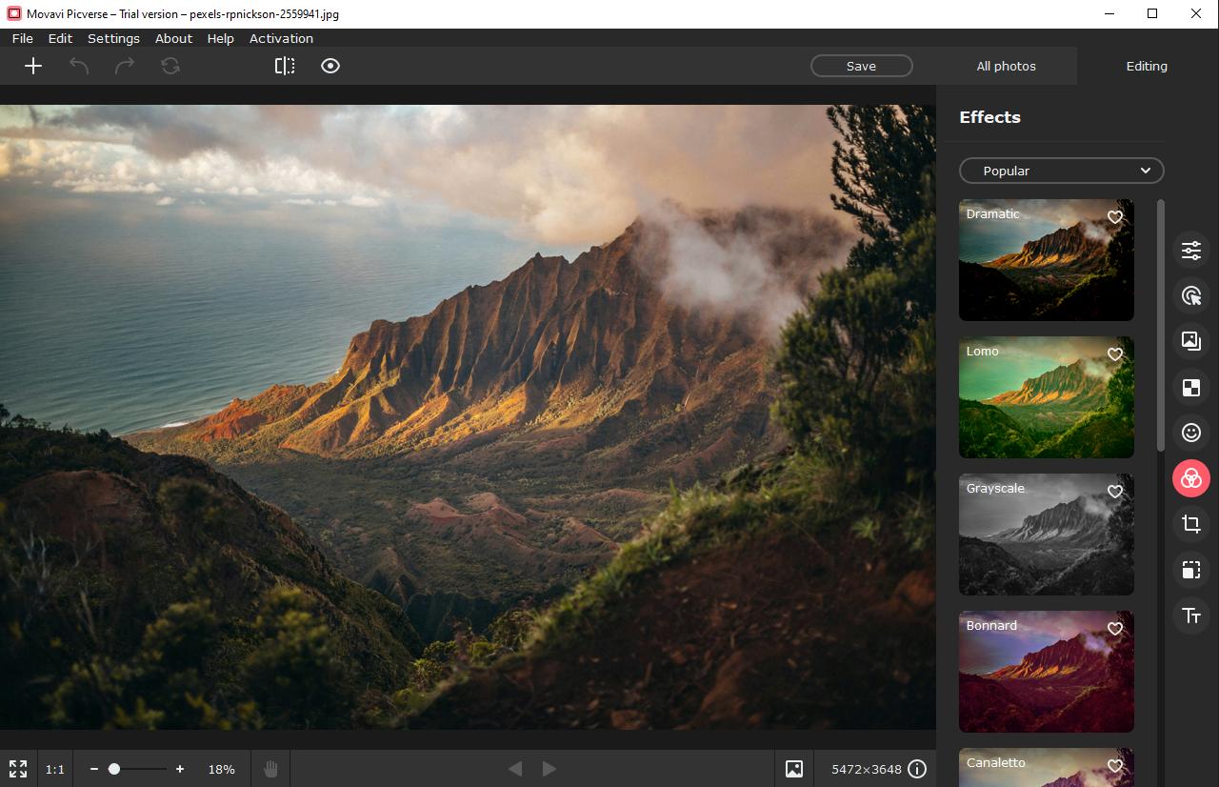
Task: Set zoom to actual size with 1:1
Action: 55,769
